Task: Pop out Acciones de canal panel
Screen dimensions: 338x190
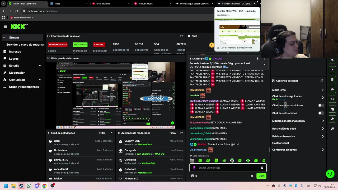Action: [322, 81]
